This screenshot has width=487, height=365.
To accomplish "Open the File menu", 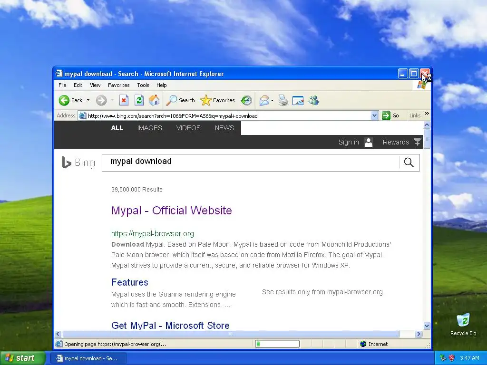I will 62,85.
